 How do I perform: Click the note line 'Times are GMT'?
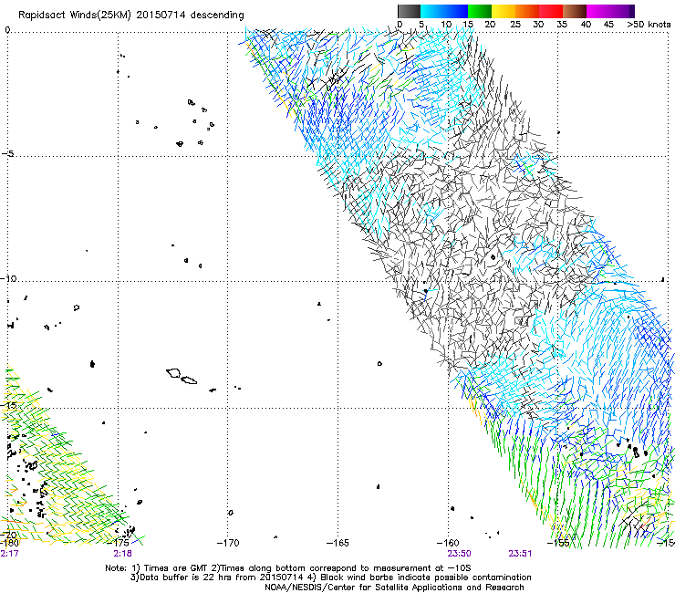point(288,568)
